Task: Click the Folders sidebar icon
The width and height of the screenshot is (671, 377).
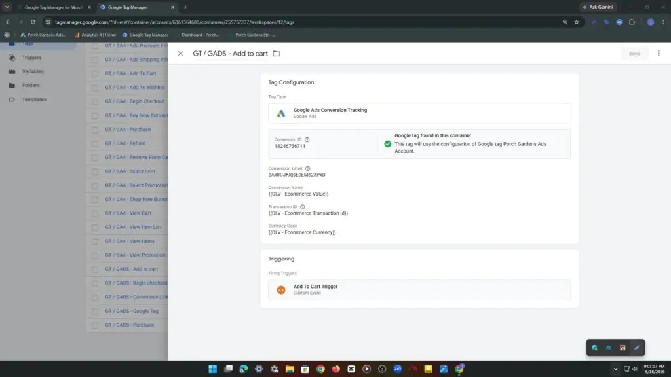Action: (12, 86)
